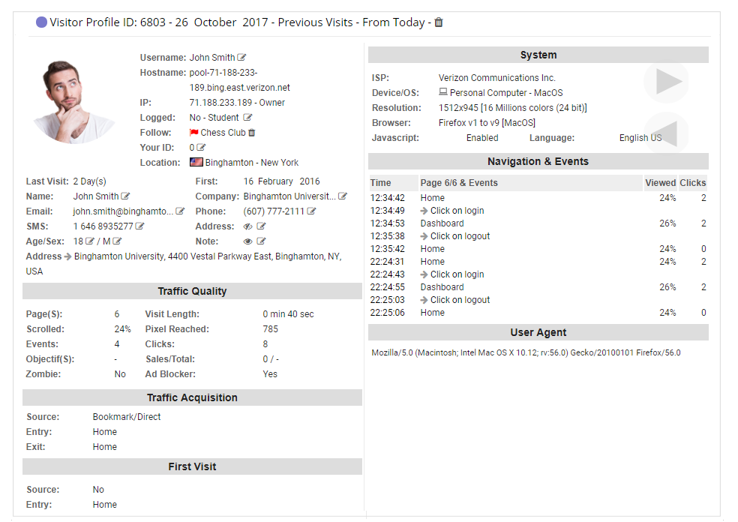Edit the Note using its pencil icon

pyautogui.click(x=261, y=240)
